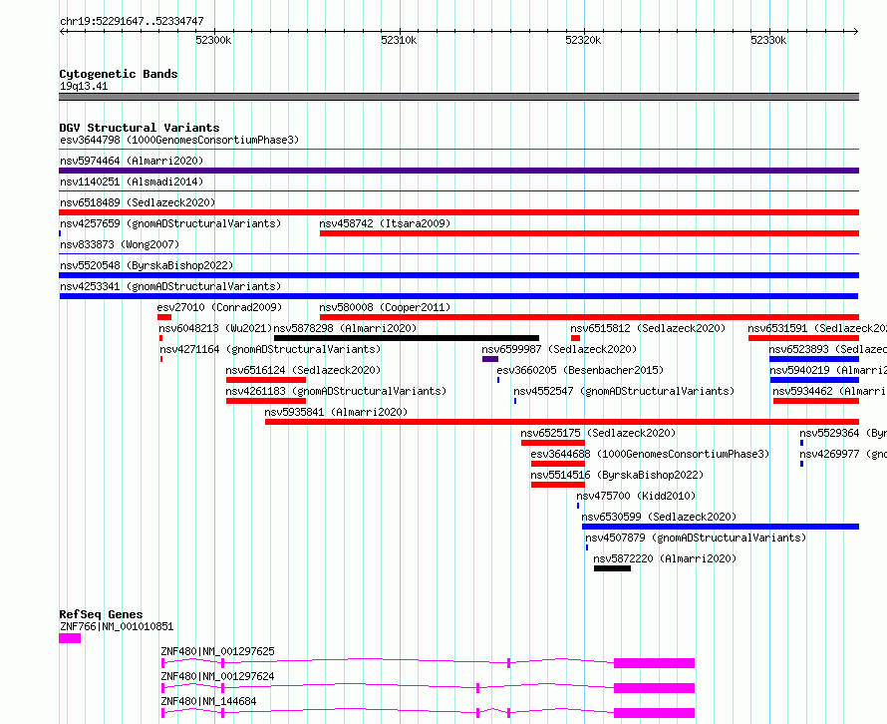Select the nsv5872220 Almarri2020 black bar
The width and height of the screenshot is (887, 724).
pos(612,568)
